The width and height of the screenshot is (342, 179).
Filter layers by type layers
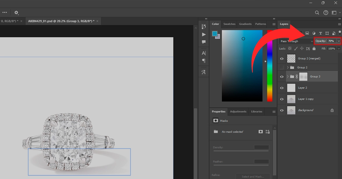[320, 34]
